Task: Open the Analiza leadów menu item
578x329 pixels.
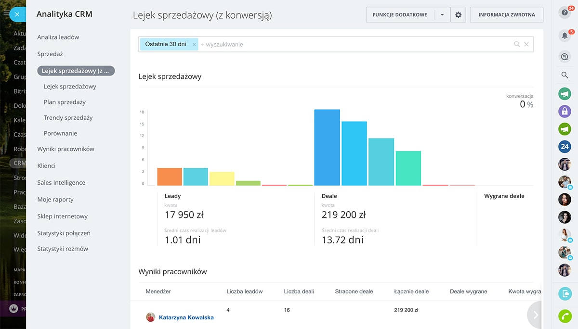Action: coord(58,37)
